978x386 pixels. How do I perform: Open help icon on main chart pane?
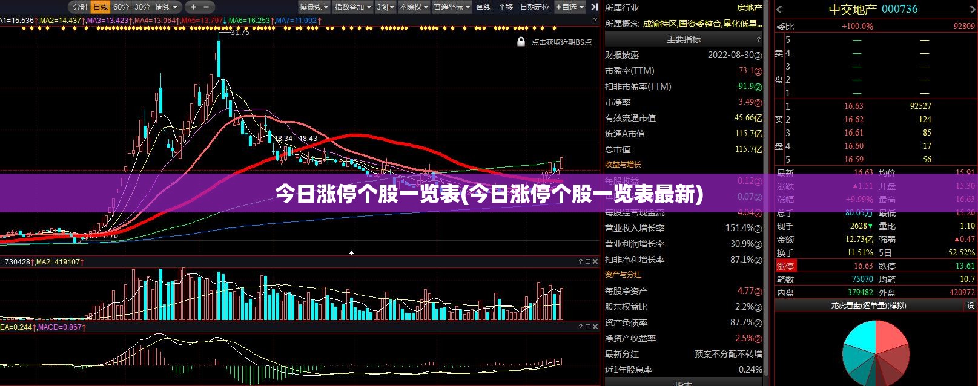(x=595, y=21)
